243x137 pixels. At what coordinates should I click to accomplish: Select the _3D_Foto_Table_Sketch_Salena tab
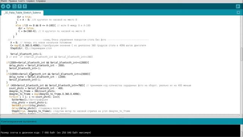(22, 13)
